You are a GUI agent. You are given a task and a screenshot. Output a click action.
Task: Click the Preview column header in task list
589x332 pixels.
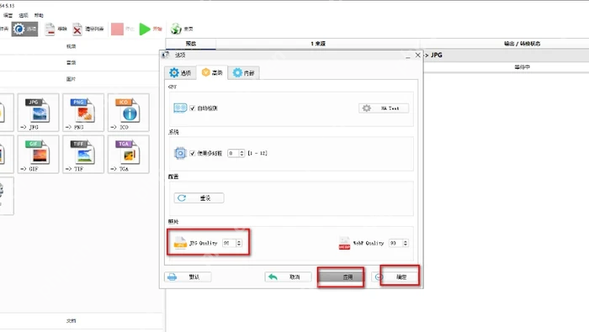191,44
